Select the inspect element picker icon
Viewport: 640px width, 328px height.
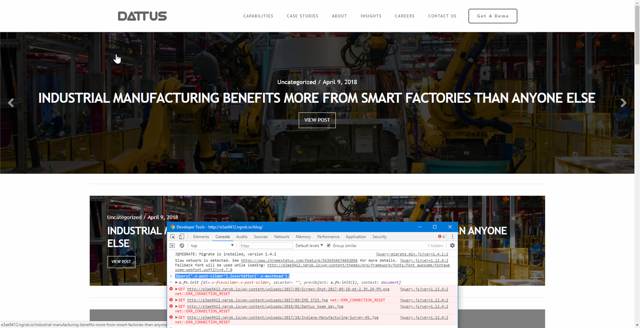coord(172,237)
